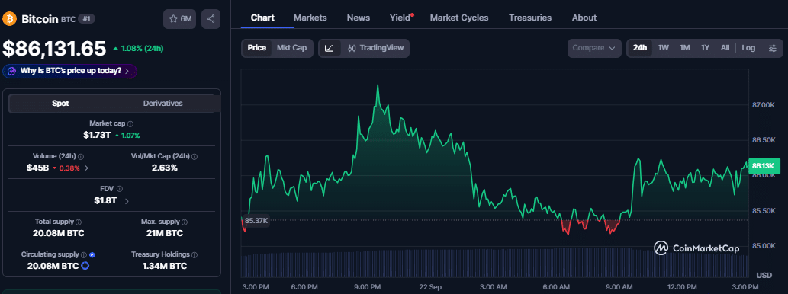Screen dimensions: 788x294
Task: Expand FDV details chevron
Action: [126, 201]
